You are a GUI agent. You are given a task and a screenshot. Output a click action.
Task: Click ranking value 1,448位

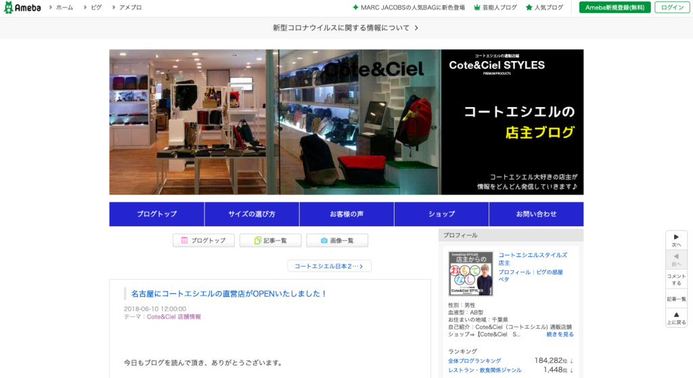[555, 370]
